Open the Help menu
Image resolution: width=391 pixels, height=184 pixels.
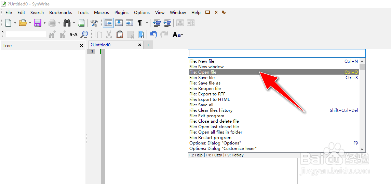196,12
